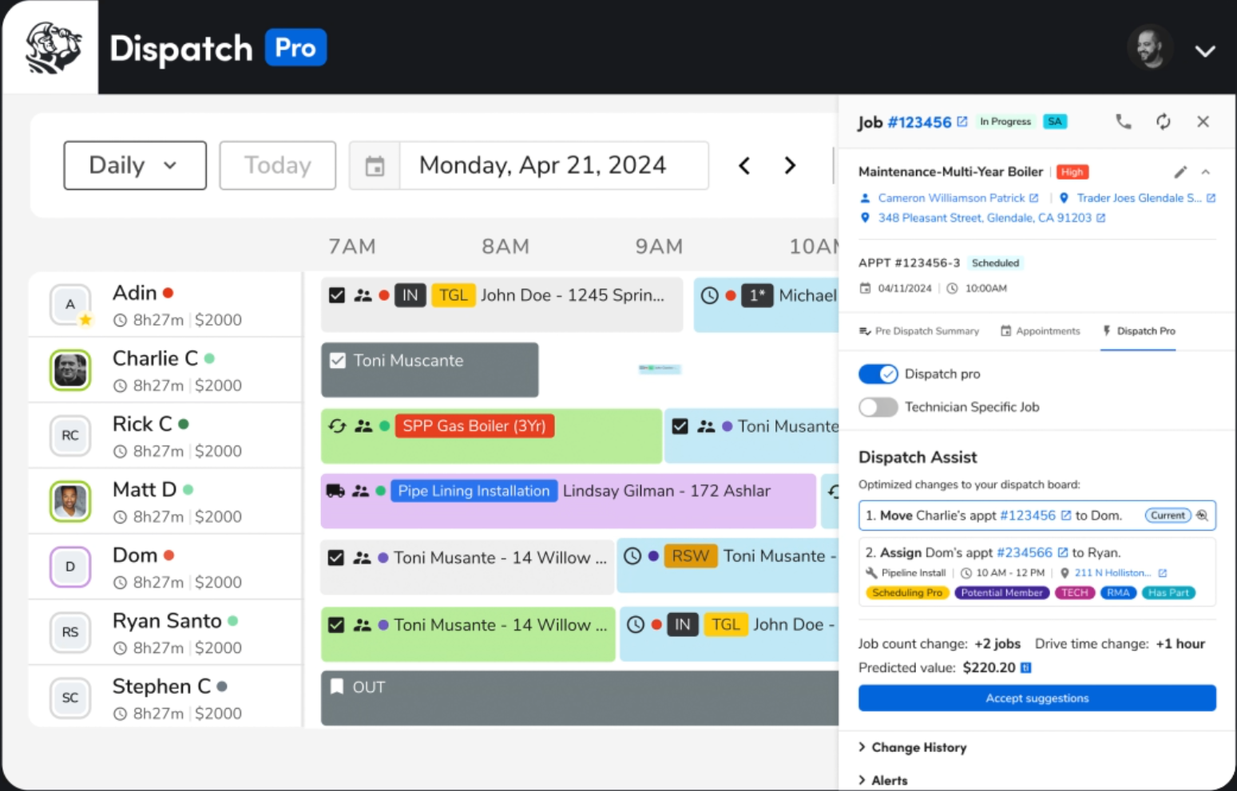The width and height of the screenshot is (1237, 791).
Task: Click the Today button
Action: click(x=277, y=165)
